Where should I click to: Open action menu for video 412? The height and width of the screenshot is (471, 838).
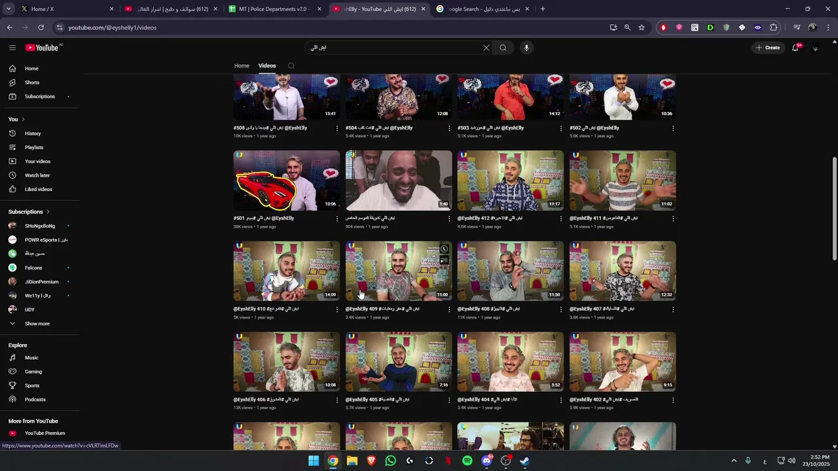pos(561,218)
